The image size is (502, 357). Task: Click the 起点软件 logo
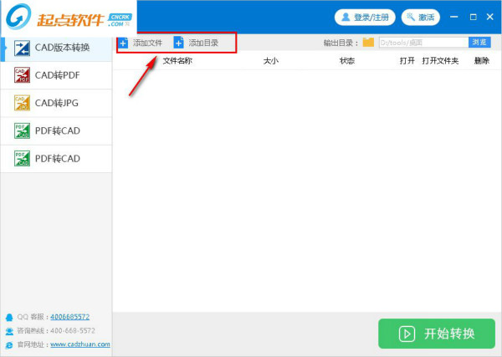69,18
